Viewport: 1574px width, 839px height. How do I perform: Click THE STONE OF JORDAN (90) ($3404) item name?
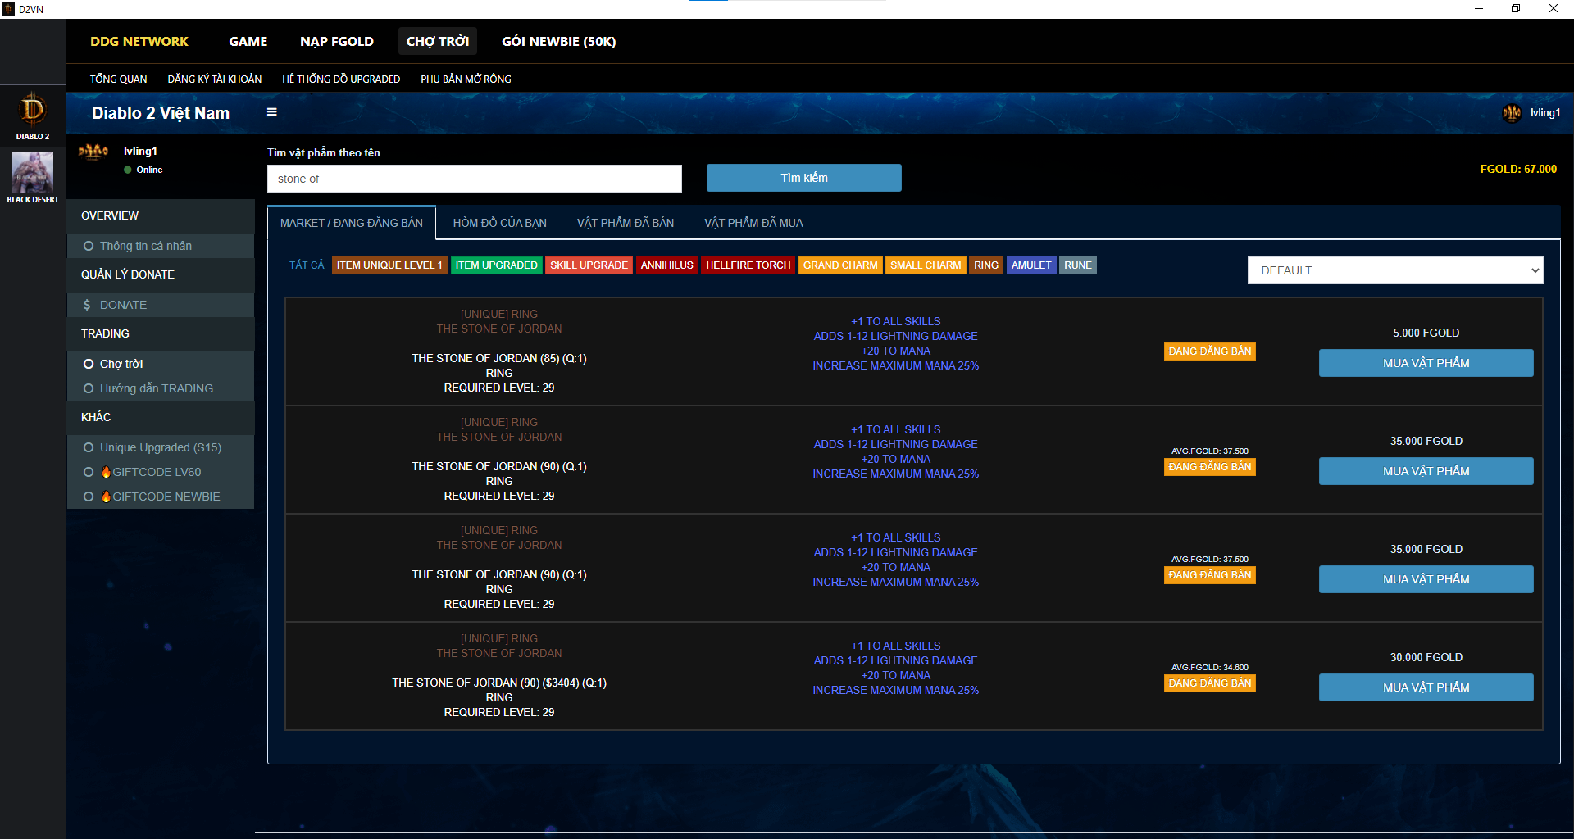[499, 683]
